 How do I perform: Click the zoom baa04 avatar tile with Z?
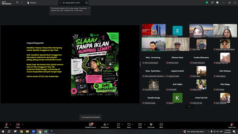[x=177, y=31]
